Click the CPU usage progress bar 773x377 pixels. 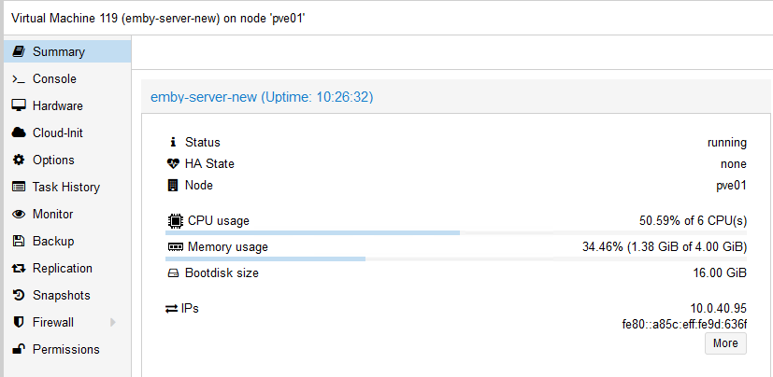(456, 232)
